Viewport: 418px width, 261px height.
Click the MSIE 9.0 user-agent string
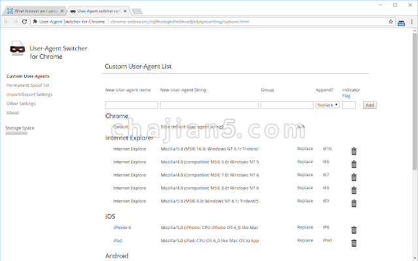[210, 201]
